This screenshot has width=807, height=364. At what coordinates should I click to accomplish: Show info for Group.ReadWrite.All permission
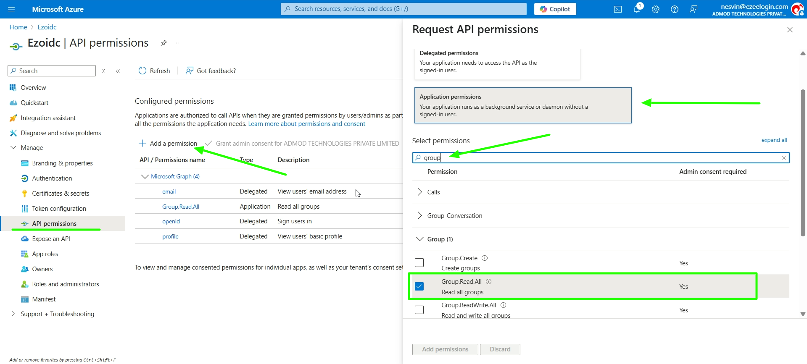tap(504, 305)
